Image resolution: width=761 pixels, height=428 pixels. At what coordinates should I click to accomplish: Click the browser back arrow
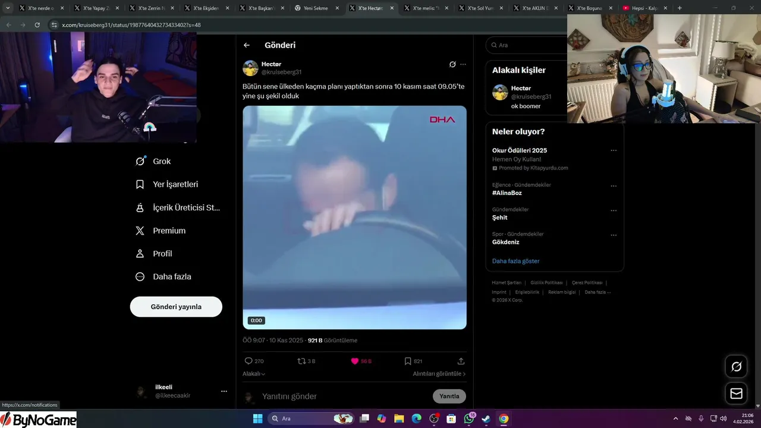[x=8, y=25]
